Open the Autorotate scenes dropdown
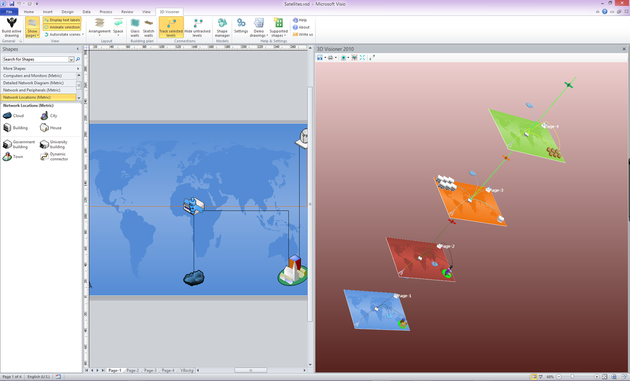 coord(64,35)
